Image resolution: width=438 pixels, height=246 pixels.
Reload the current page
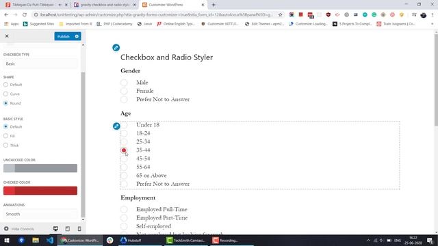25,15
